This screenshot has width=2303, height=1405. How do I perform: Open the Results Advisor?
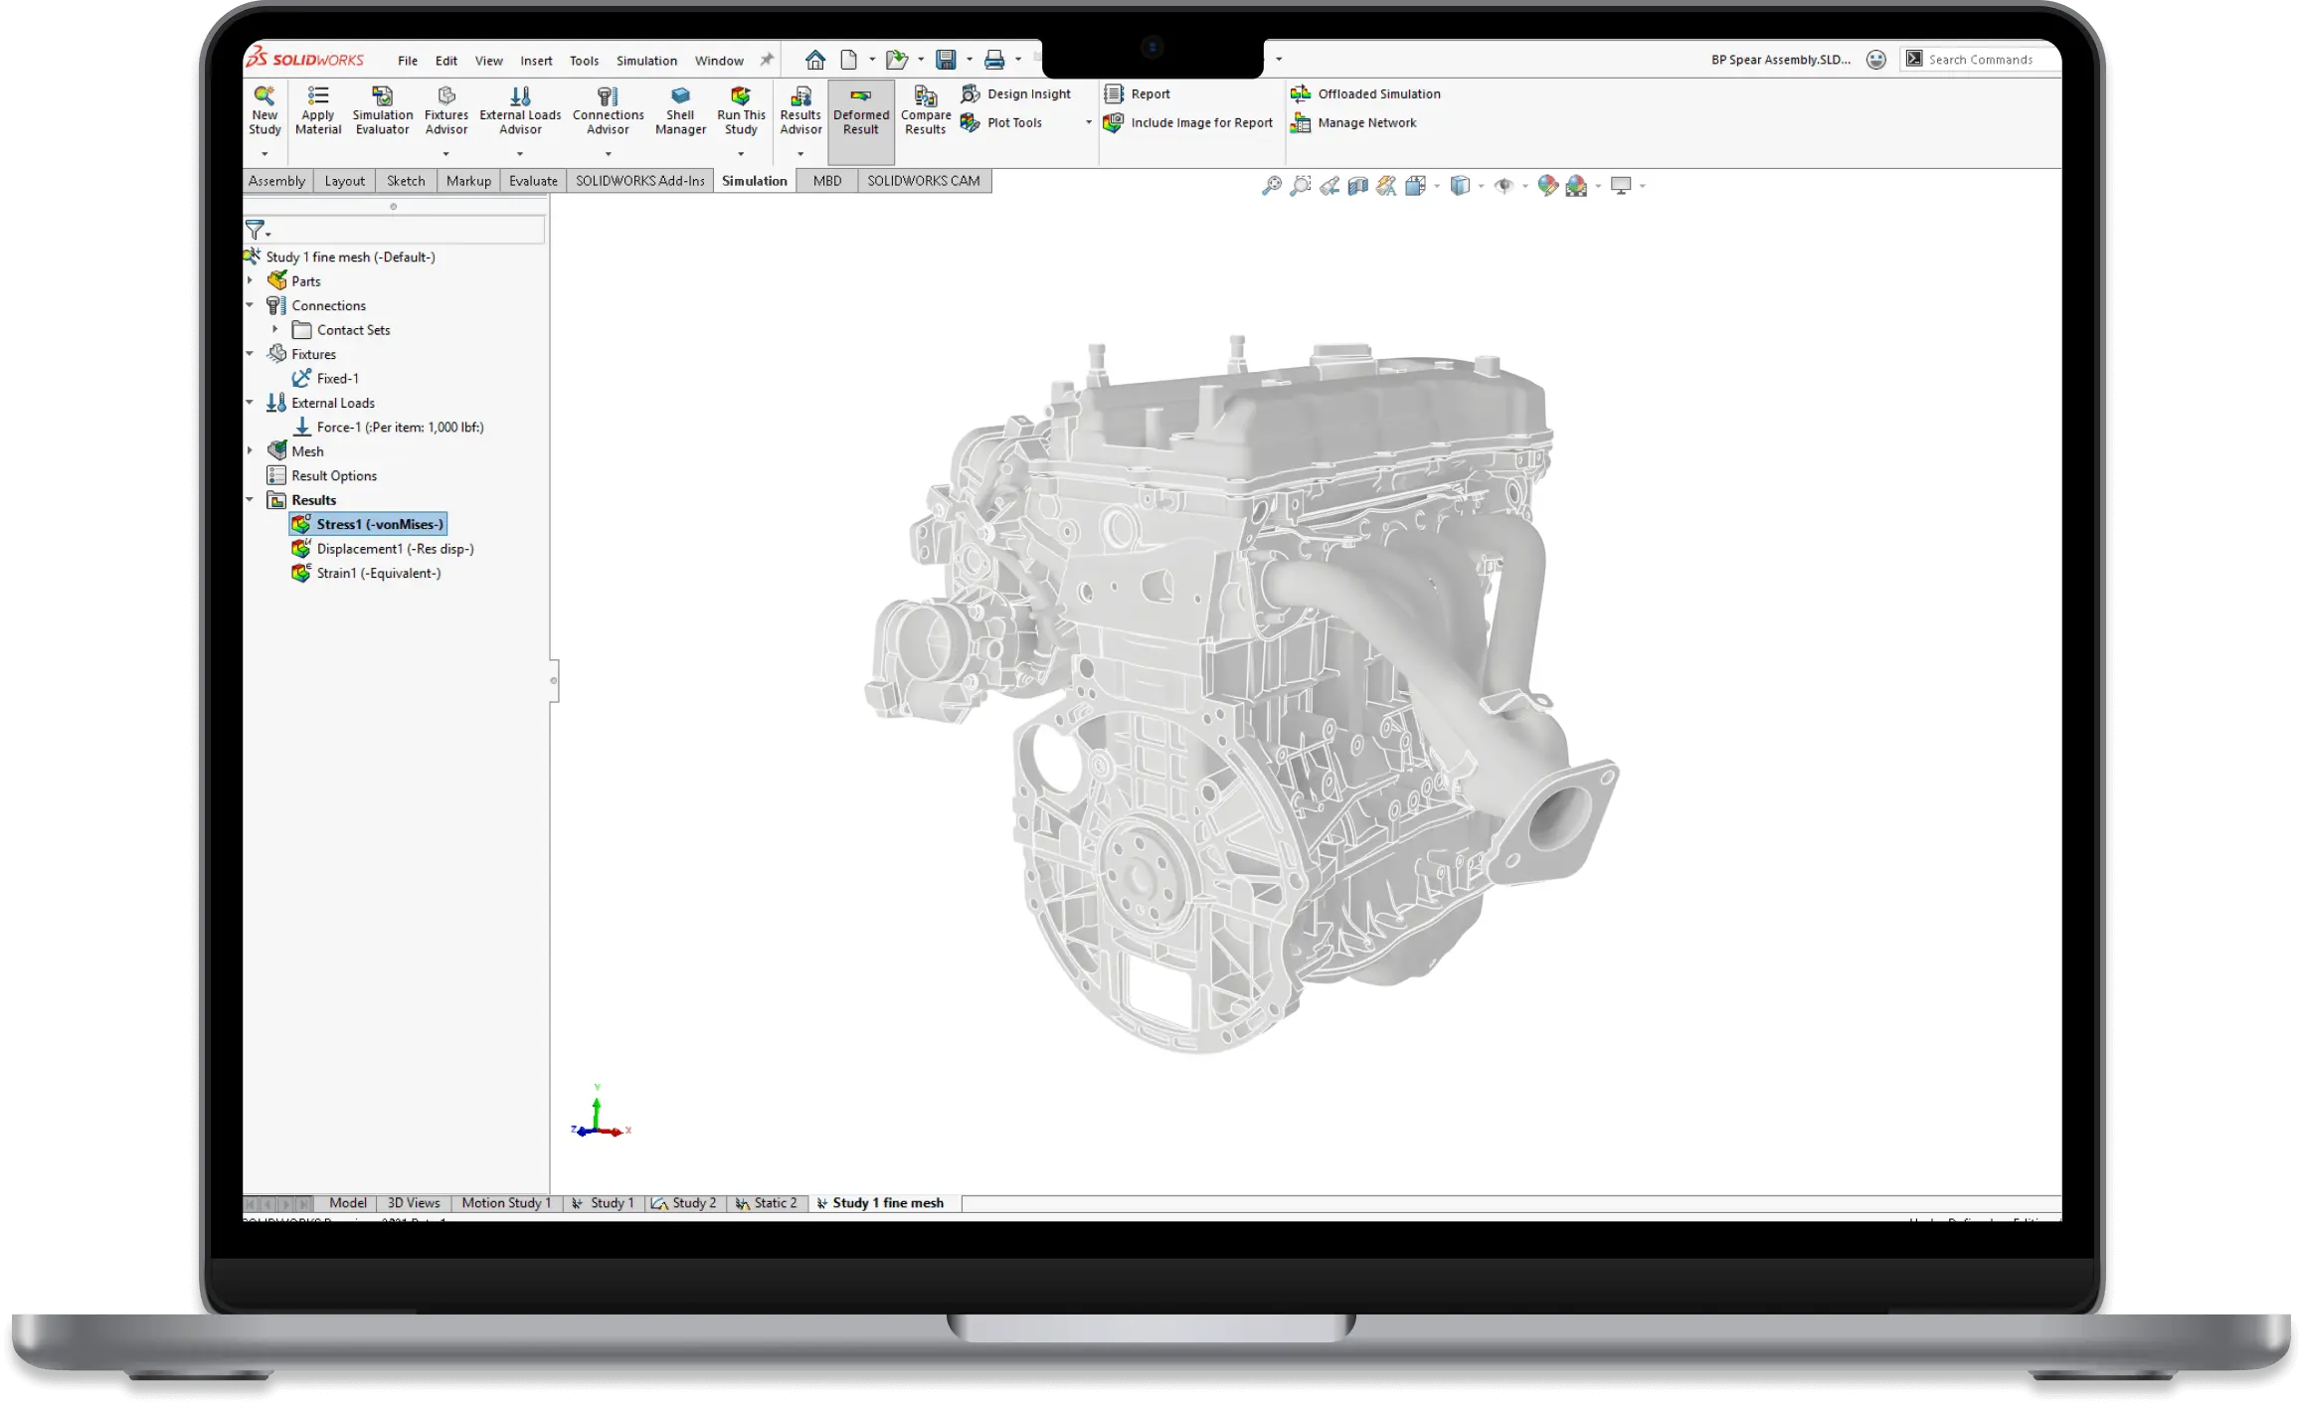pos(800,111)
